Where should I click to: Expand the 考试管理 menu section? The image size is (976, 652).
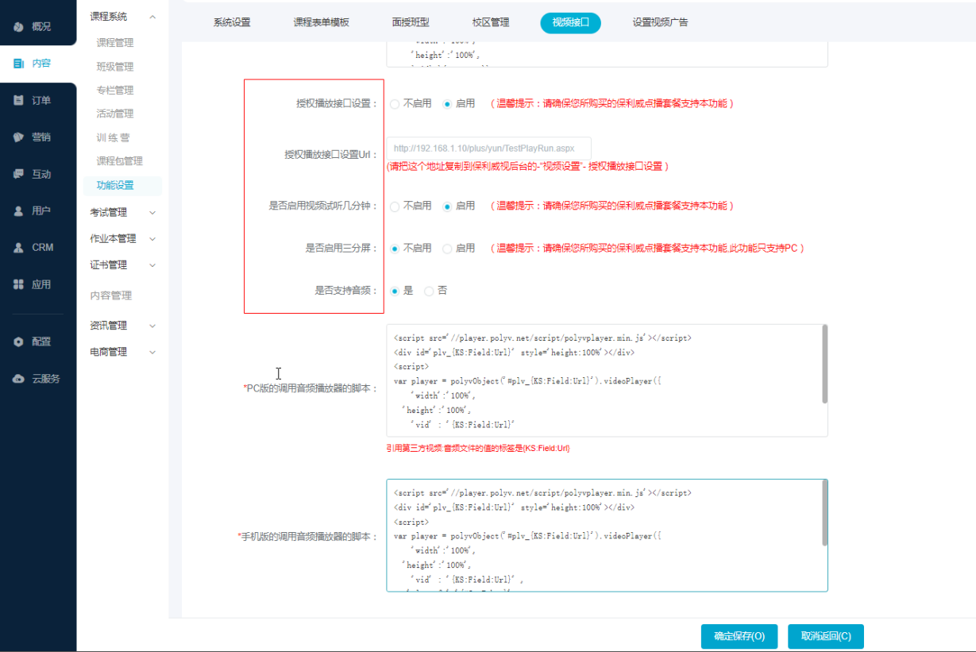(152, 213)
